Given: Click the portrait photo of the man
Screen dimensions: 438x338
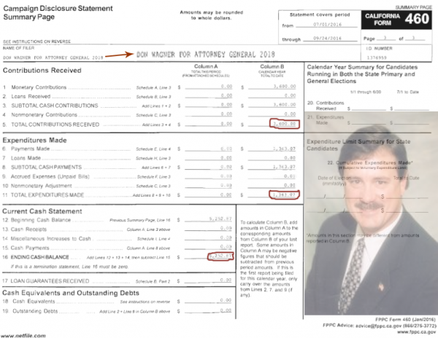Looking at the screenshot, I should [372, 213].
